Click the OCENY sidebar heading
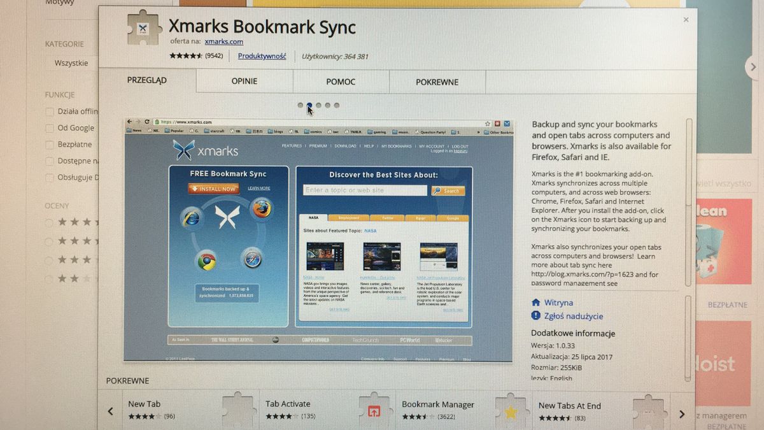 (57, 206)
